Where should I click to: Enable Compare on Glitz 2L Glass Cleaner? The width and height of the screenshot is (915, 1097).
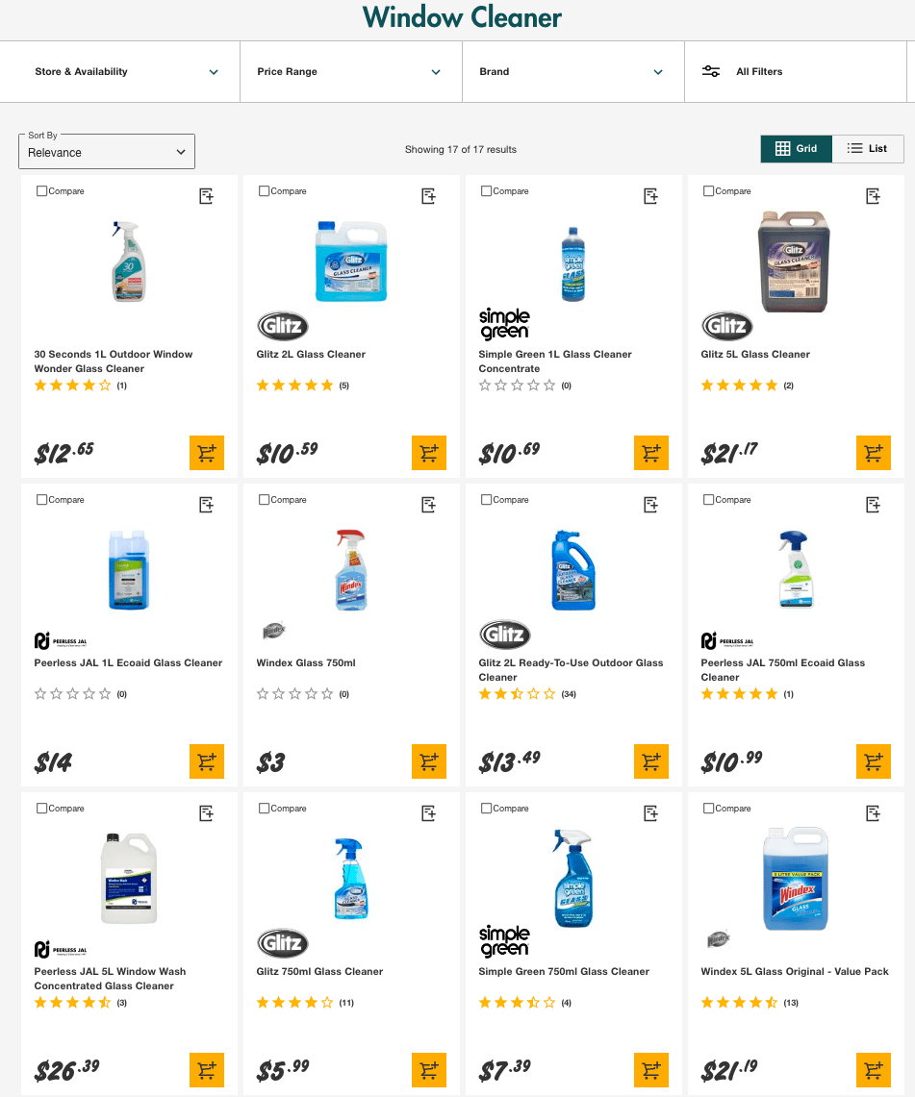click(264, 190)
